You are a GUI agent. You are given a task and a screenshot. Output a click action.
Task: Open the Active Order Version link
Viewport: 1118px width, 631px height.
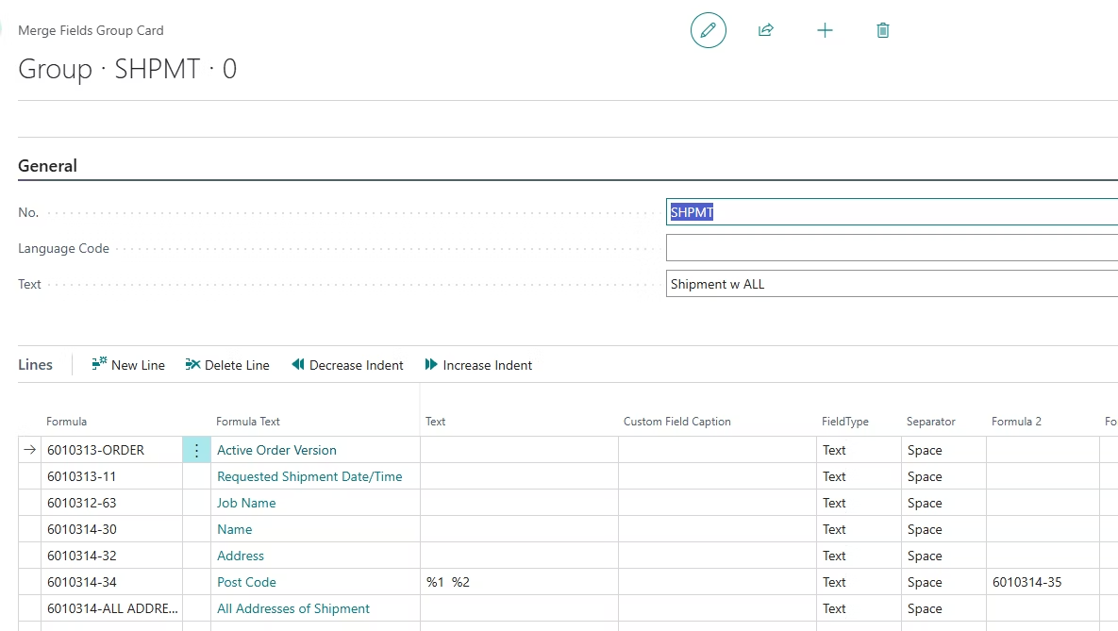click(276, 450)
